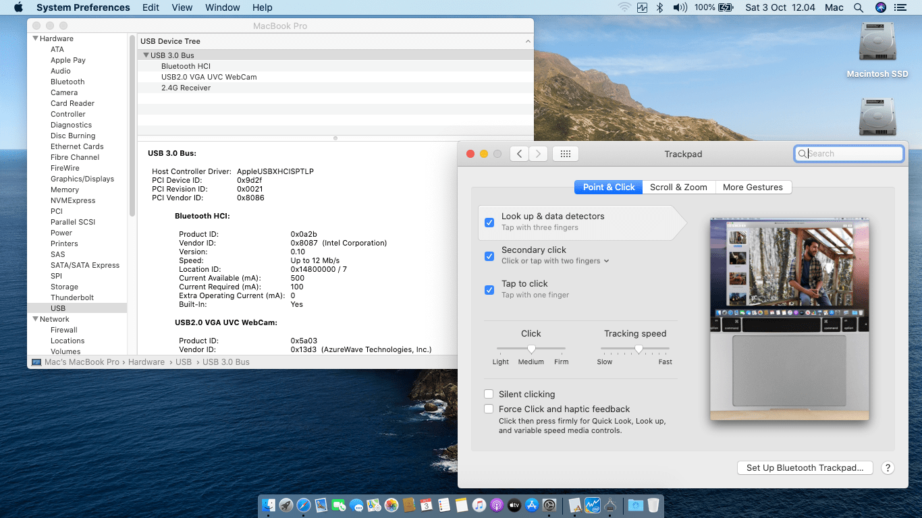922x518 pixels.
Task: Select Thunderbolt in the hardware sidebar
Action: (72, 297)
